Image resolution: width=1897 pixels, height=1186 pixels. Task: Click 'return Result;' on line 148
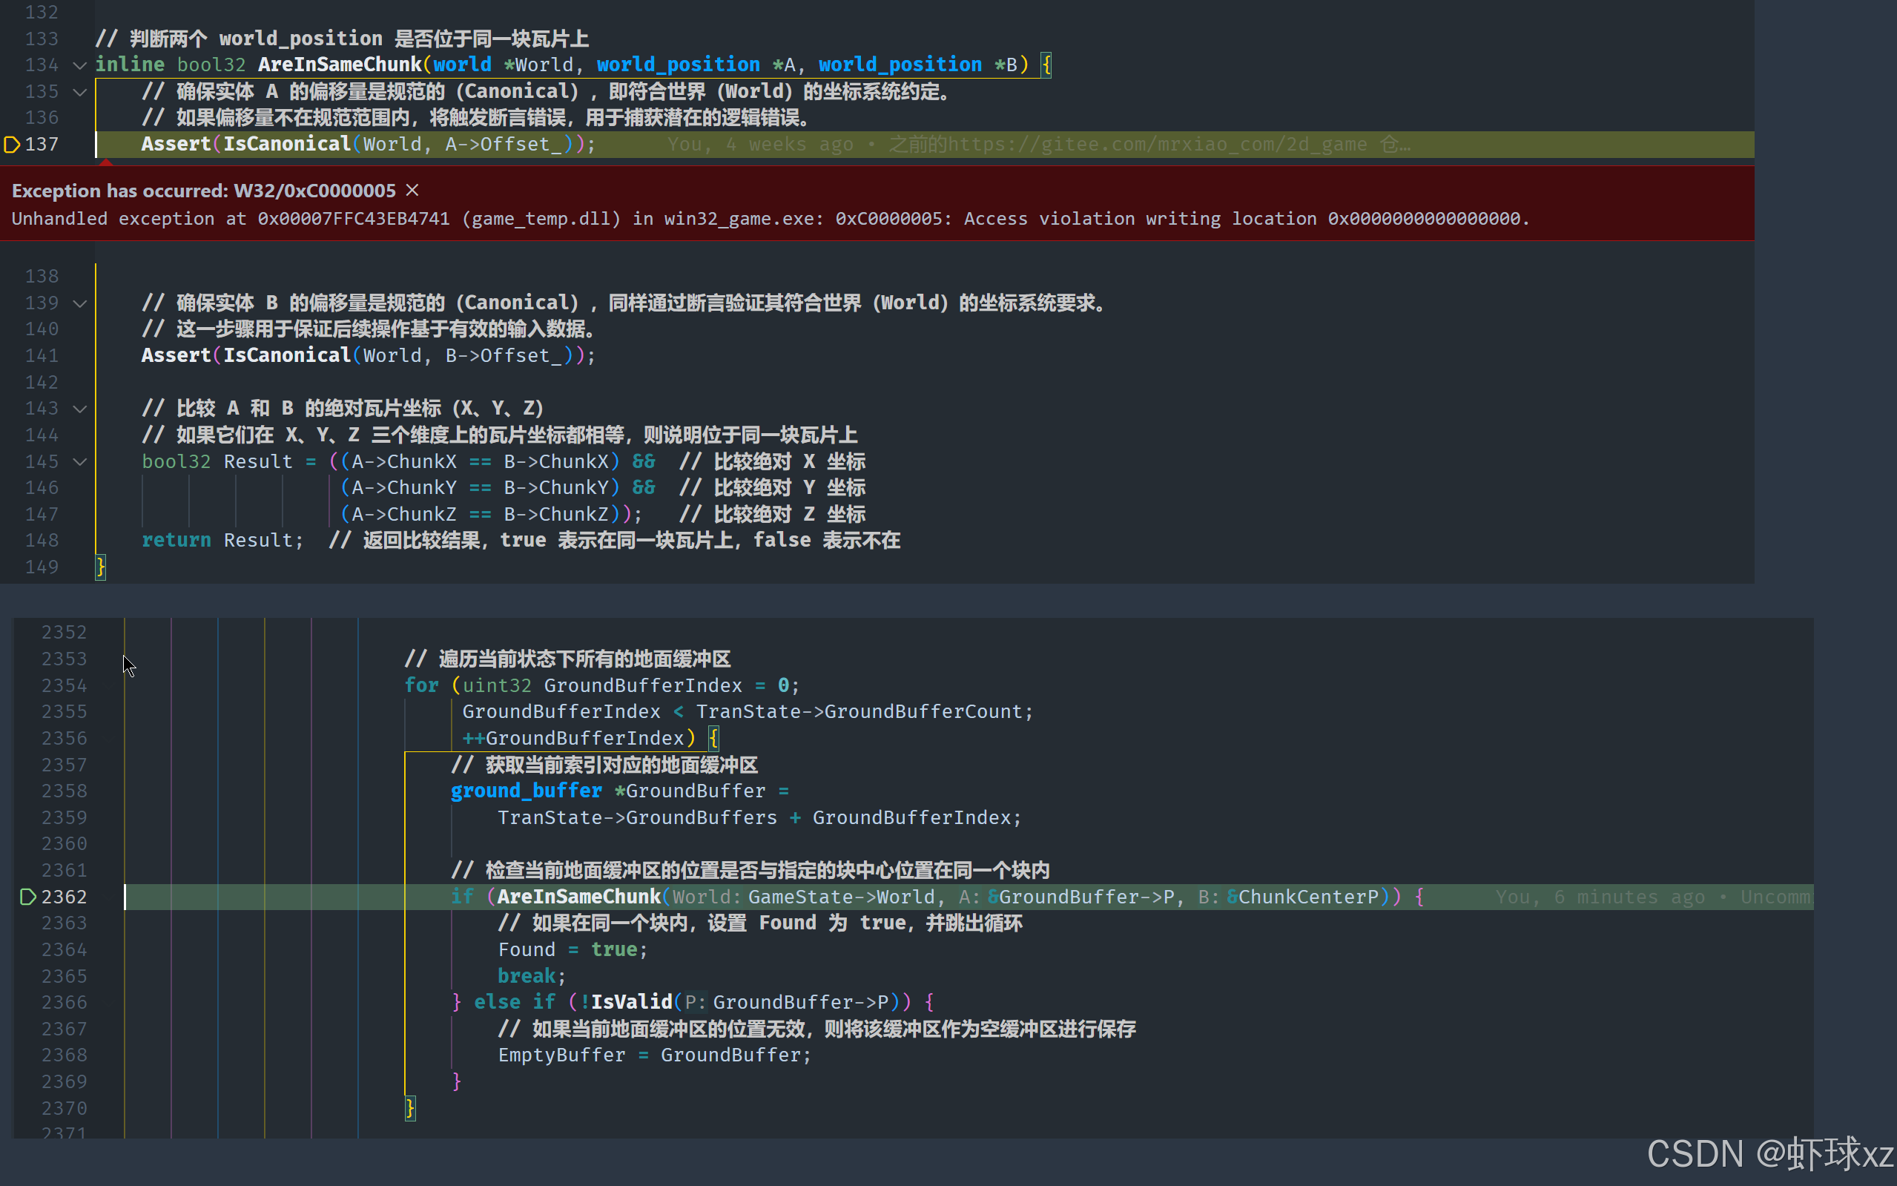coord(222,541)
